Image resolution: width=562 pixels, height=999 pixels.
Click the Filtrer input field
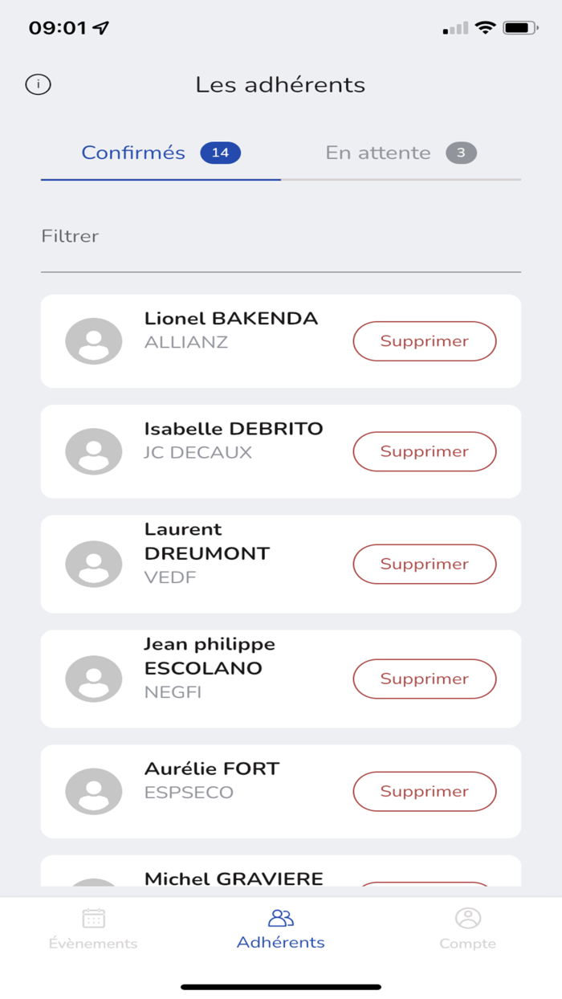point(281,241)
